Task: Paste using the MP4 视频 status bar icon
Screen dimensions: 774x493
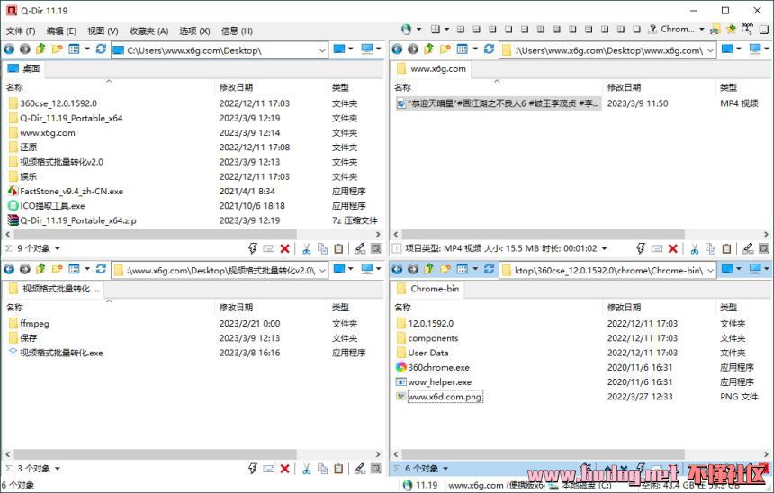Action: [726, 248]
